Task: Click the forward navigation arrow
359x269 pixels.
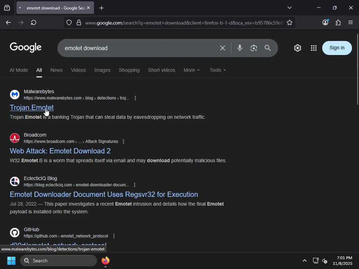Action: [x=21, y=22]
